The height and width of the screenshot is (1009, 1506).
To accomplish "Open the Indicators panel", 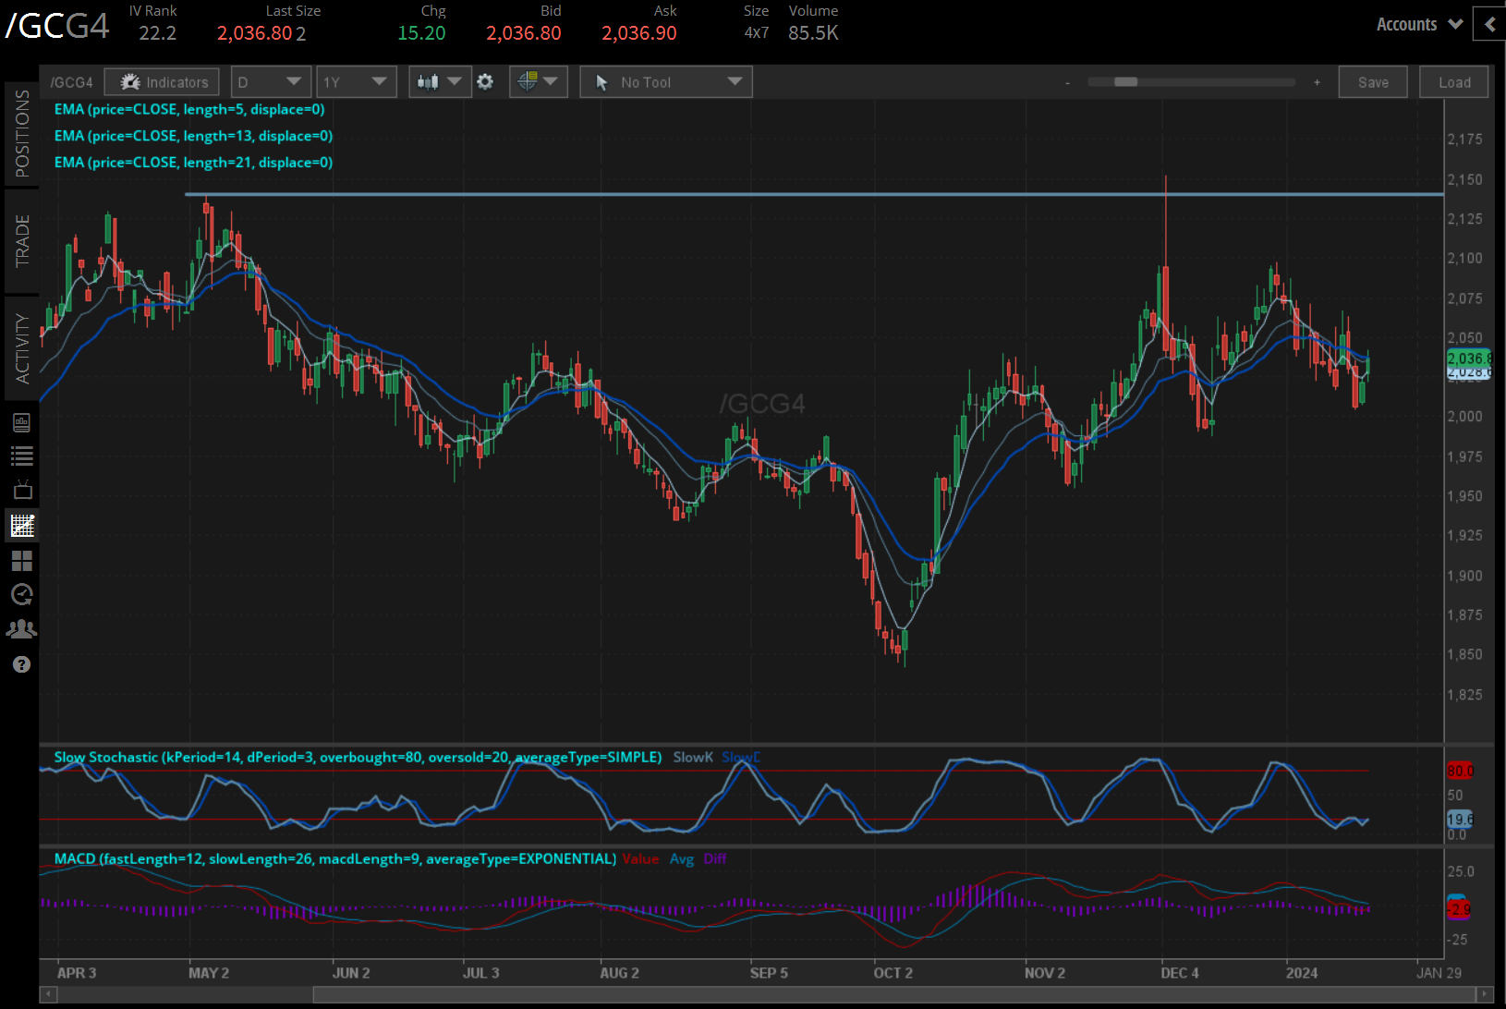I will pyautogui.click(x=162, y=82).
